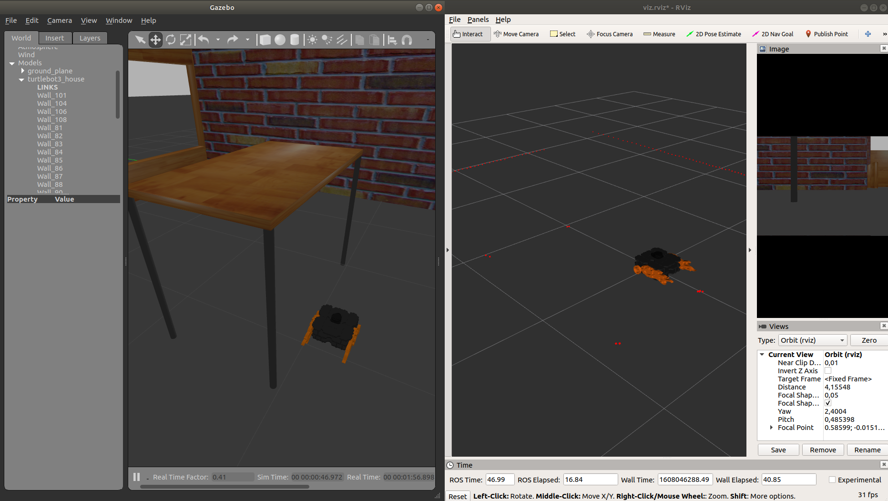Toggle the Invert Z Axis checkbox

[828, 370]
